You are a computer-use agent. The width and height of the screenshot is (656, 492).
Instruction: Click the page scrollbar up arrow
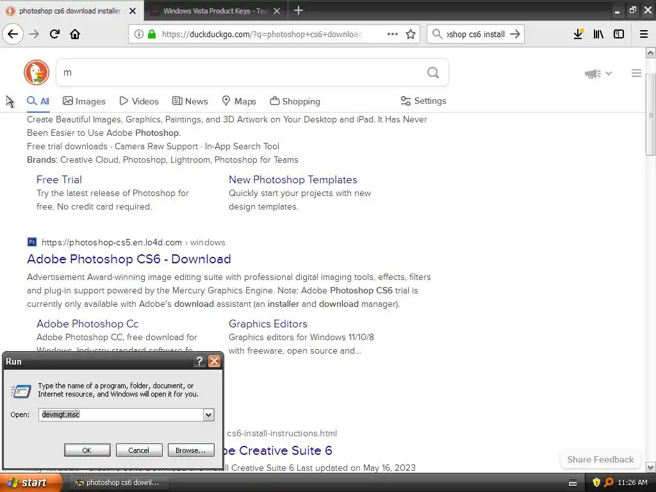click(651, 53)
